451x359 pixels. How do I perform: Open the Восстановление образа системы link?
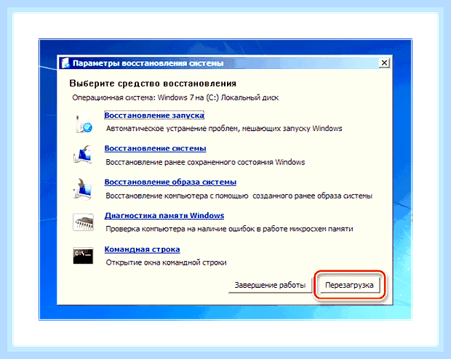click(x=170, y=182)
